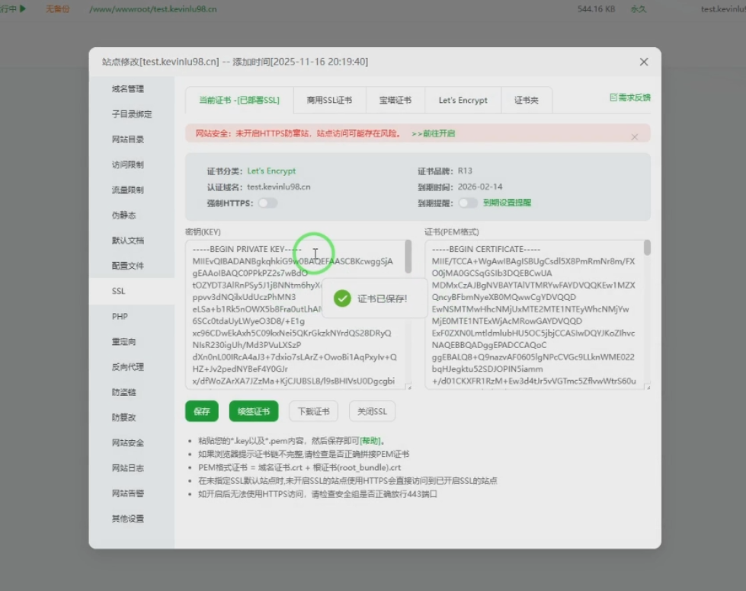This screenshot has width=746, height=591.
Task: Close the site settings dialog
Action: (643, 62)
